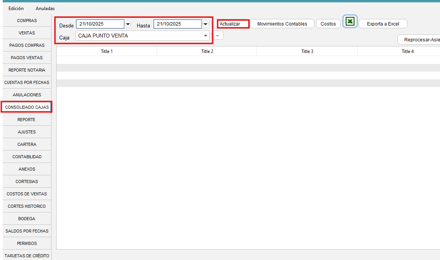Click the Desde date input field
The width and height of the screenshot is (440, 260).
point(100,24)
